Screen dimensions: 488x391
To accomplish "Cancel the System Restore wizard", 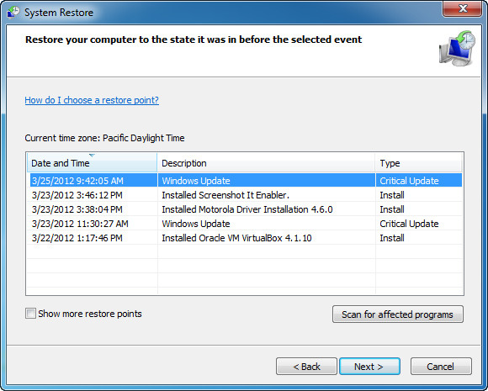I will 441,366.
